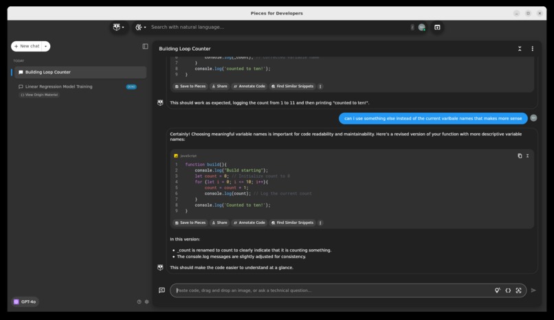Find Similar Snippets for the lower code block

pos(292,222)
